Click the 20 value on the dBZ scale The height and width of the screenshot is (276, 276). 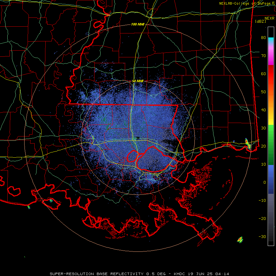click(263, 146)
